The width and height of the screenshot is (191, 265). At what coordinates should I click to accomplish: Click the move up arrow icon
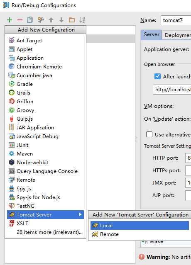click(51, 20)
